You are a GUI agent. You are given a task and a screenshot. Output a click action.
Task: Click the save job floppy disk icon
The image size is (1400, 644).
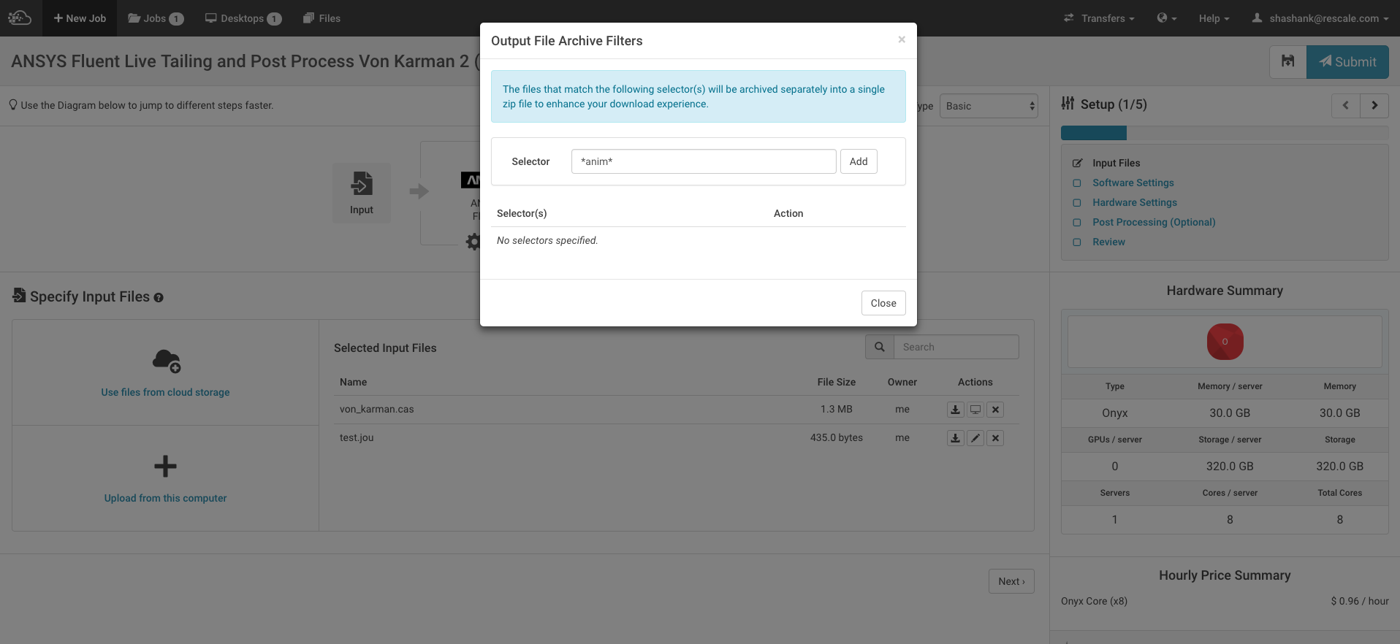(1287, 61)
